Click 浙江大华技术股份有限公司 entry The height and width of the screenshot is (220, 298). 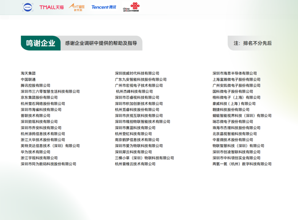43,140
